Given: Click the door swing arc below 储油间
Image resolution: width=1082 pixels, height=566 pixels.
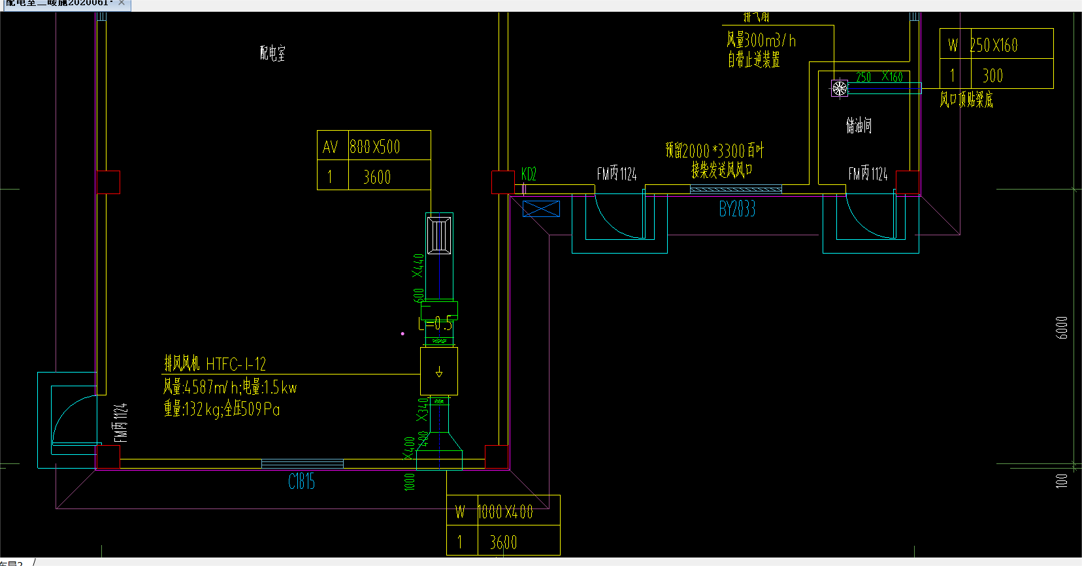Looking at the screenshot, I should pos(871,216).
